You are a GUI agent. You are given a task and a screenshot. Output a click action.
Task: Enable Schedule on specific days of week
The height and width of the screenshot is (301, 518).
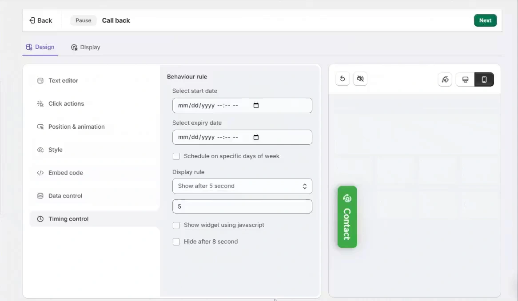coord(176,156)
